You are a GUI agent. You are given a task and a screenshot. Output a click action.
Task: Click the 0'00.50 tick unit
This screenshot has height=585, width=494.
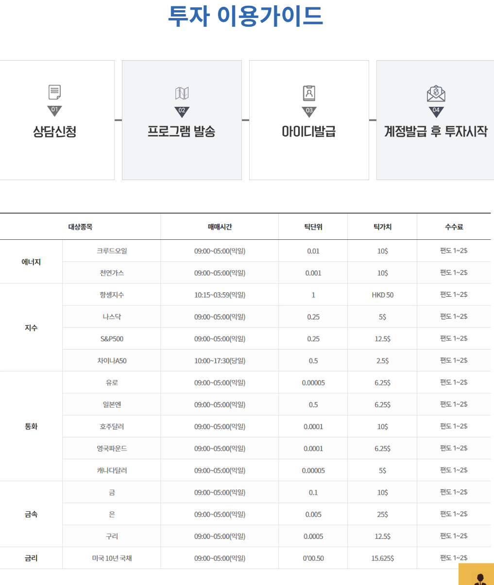point(313,558)
